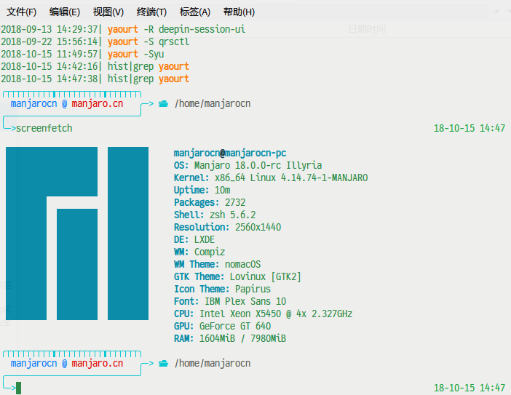
Task: Click 'OS: Manjaro 18.0.0-rc Illyria' line
Action: tap(247, 165)
